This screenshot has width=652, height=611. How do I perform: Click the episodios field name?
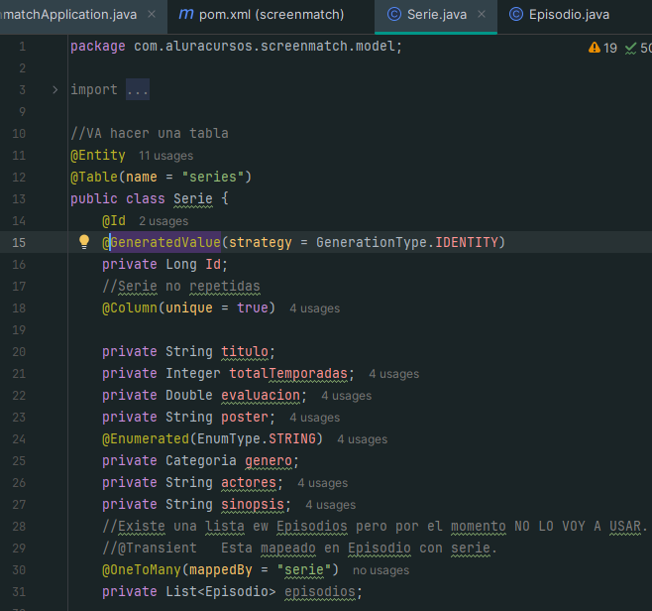(x=320, y=591)
